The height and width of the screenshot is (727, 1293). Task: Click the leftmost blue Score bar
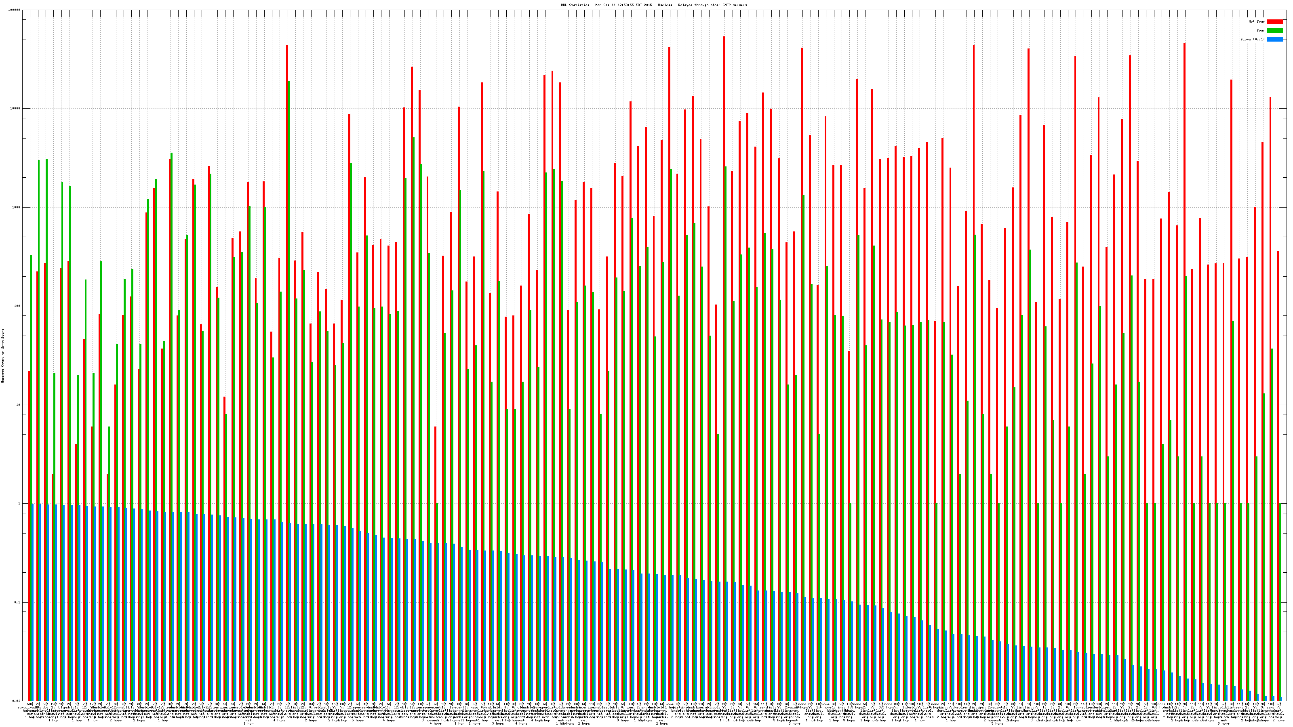pos(33,602)
